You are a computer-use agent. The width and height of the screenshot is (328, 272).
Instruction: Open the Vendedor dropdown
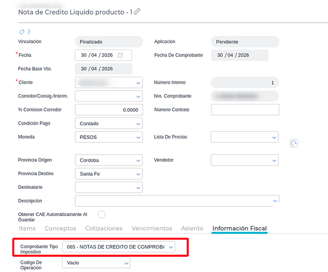pyautogui.click(x=245, y=160)
